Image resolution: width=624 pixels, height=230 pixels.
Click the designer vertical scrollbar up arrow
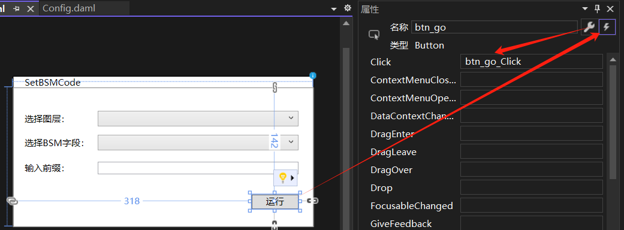(346, 23)
